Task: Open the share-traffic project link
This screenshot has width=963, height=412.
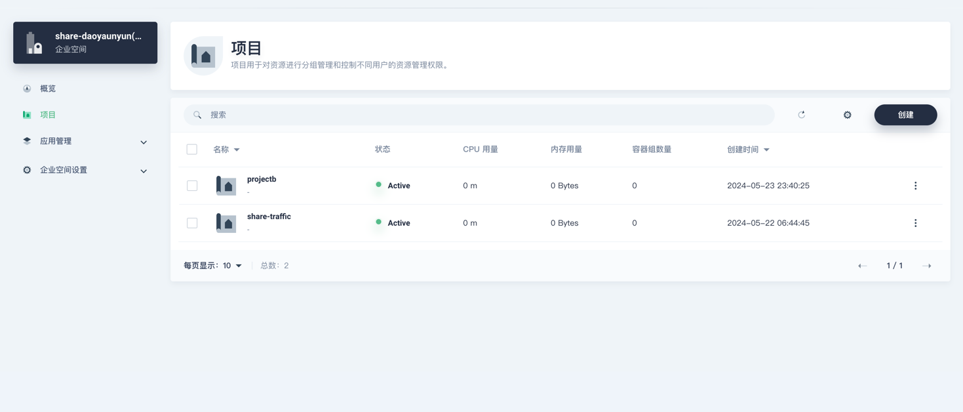Action: 269,216
